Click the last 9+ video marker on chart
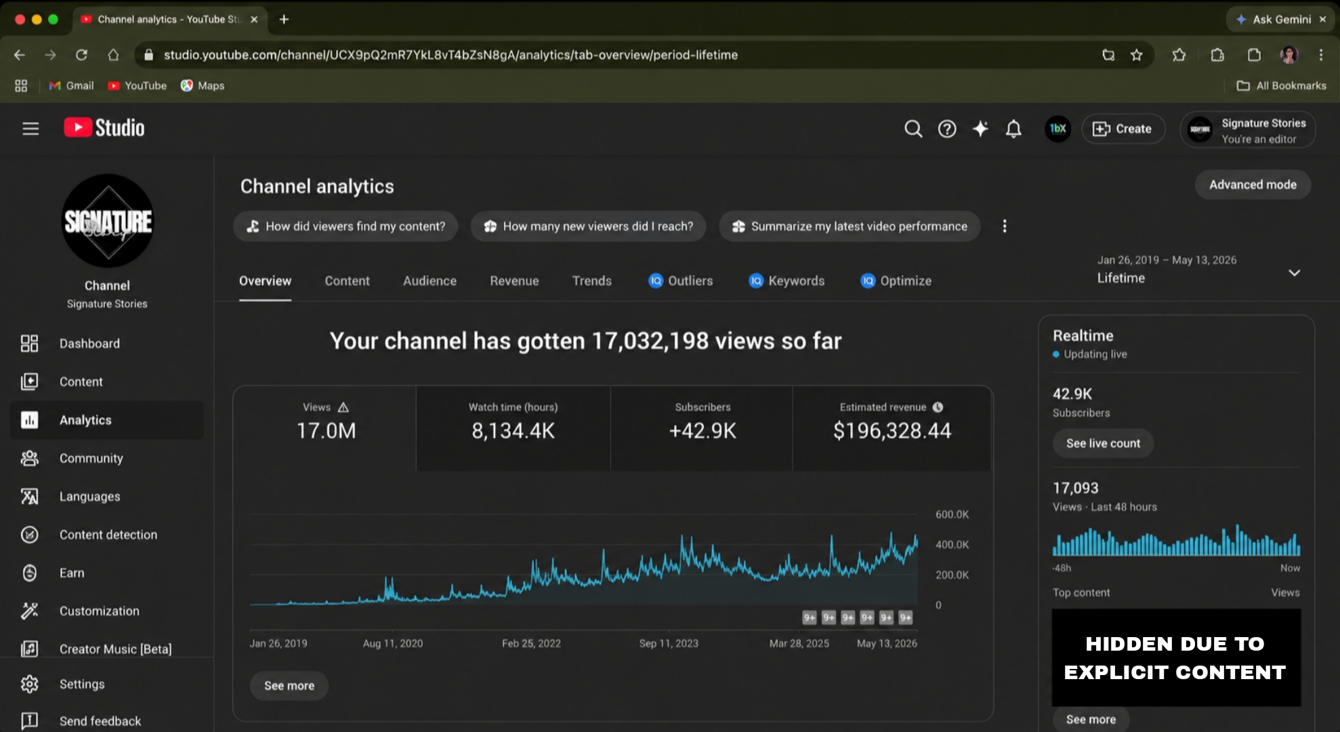This screenshot has height=732, width=1340. click(x=906, y=617)
